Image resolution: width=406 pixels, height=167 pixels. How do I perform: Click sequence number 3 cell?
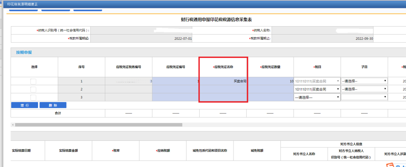[x=81, y=98]
